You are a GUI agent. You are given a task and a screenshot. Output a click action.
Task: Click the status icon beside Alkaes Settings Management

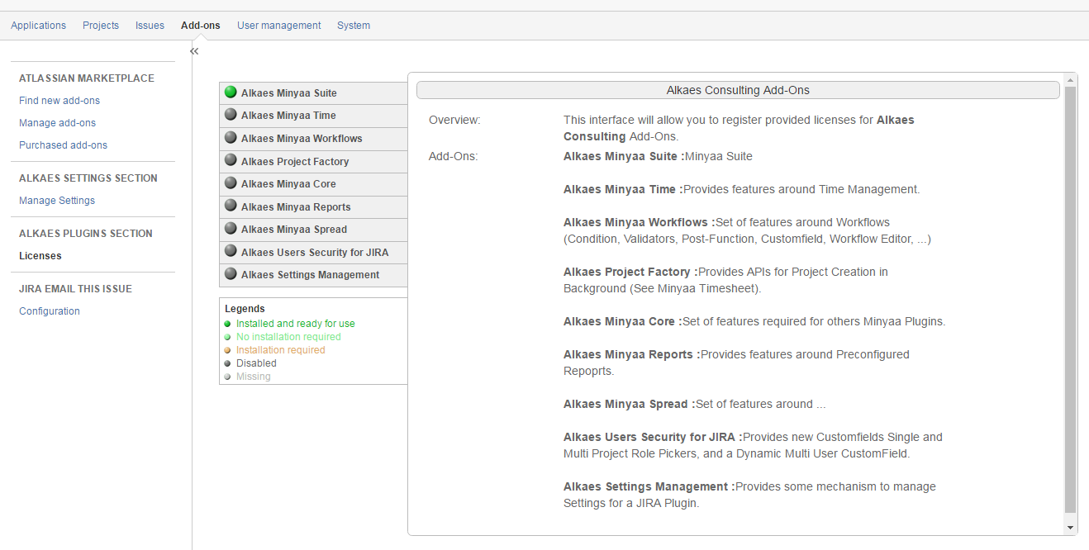point(231,274)
